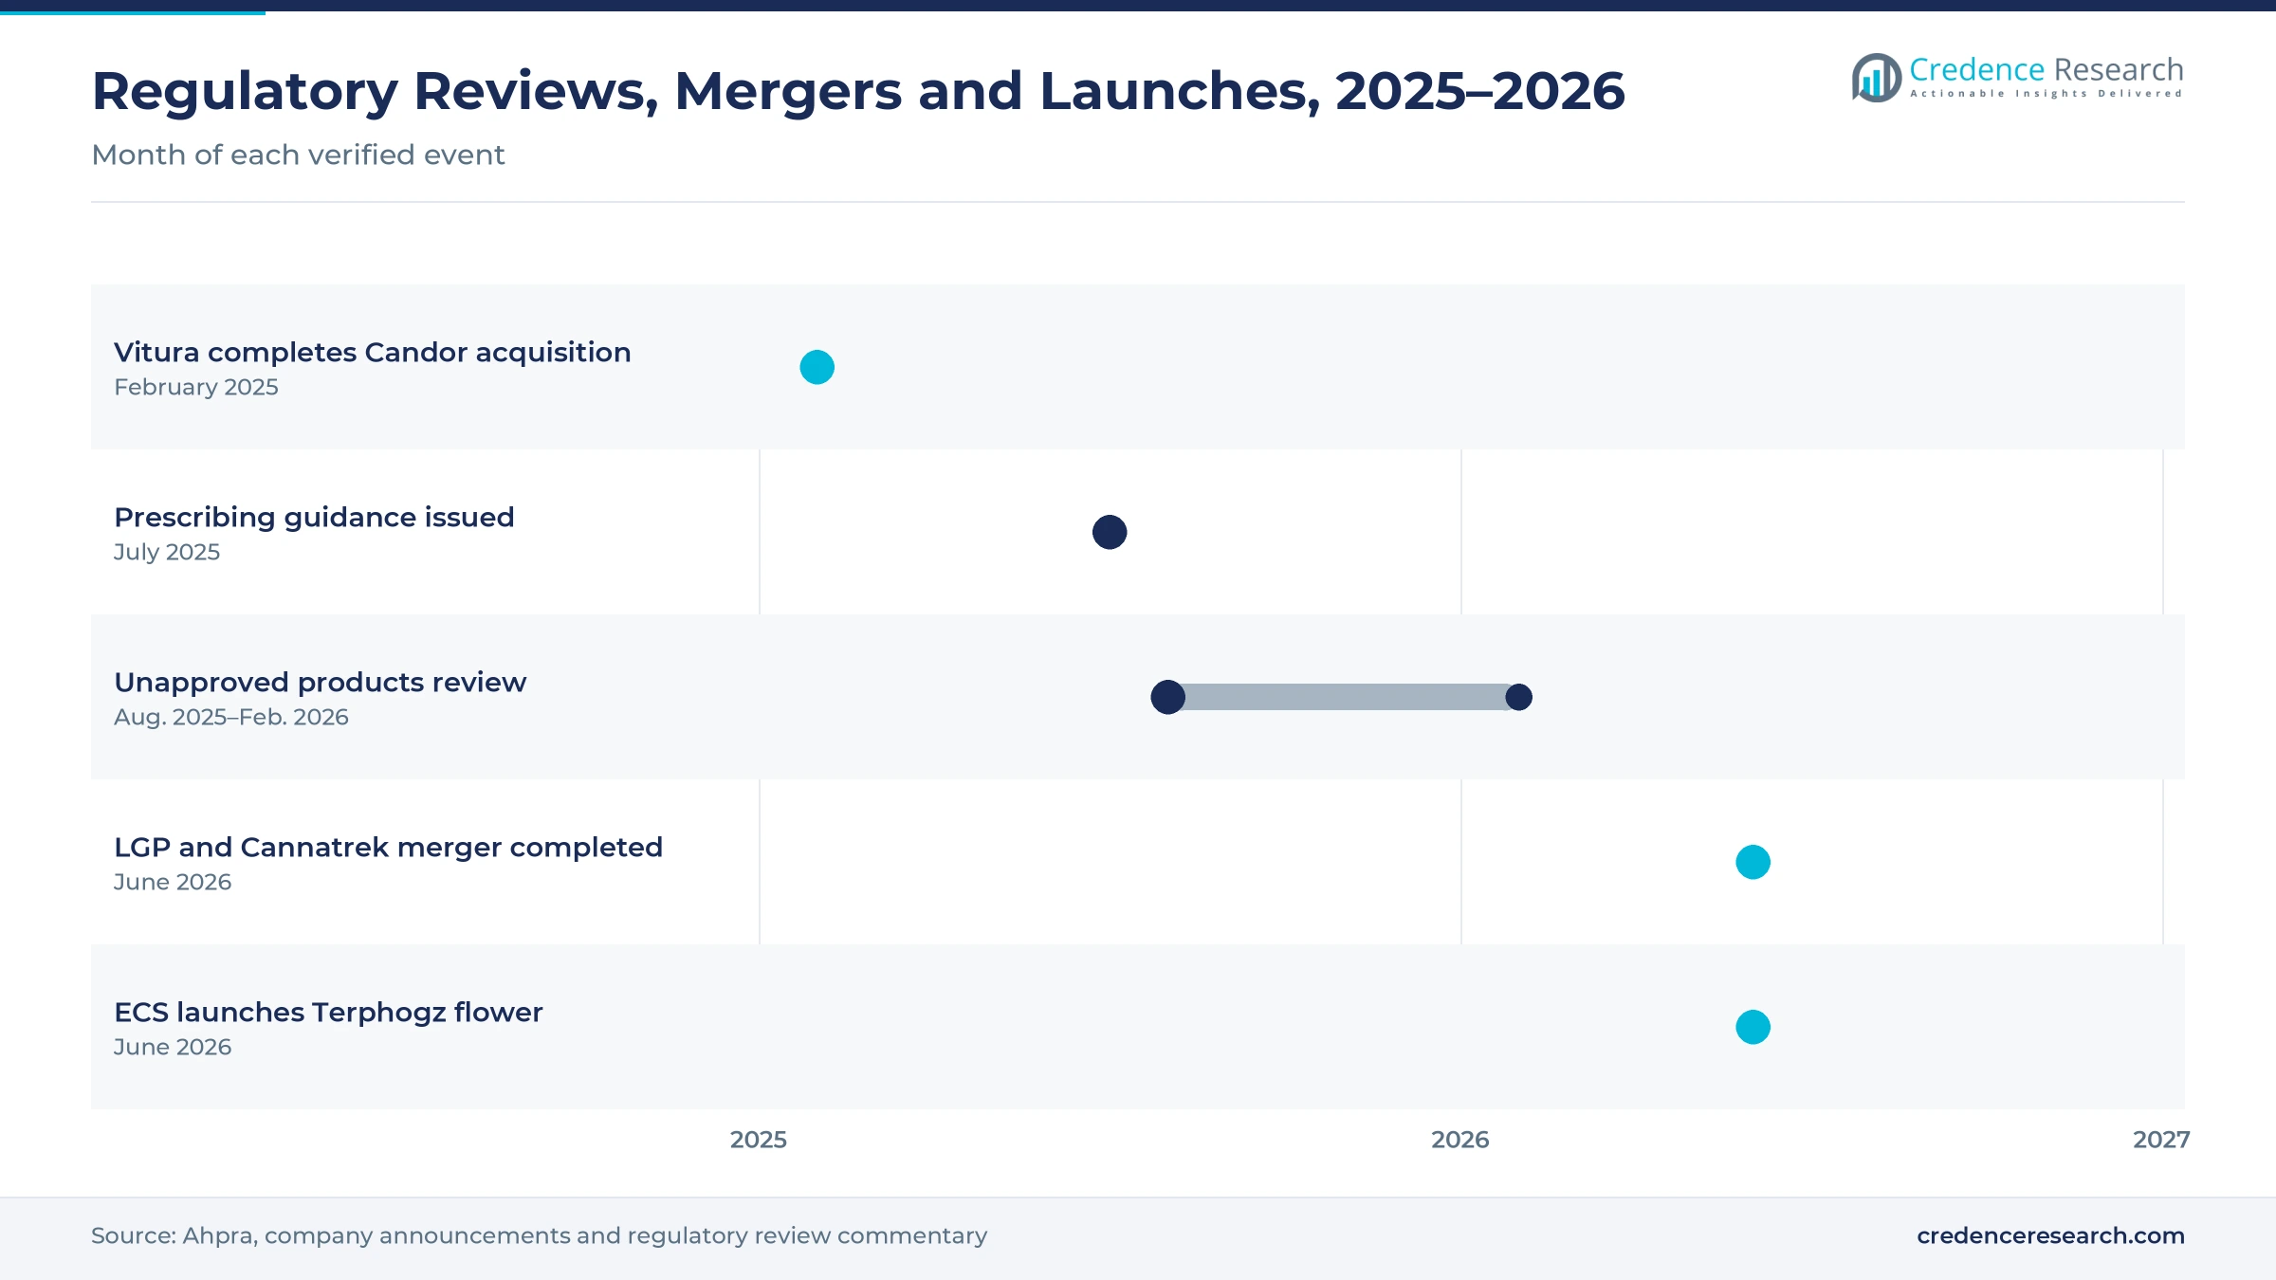Click the source note mentioning Ahpra
The image size is (2276, 1280).
point(539,1235)
